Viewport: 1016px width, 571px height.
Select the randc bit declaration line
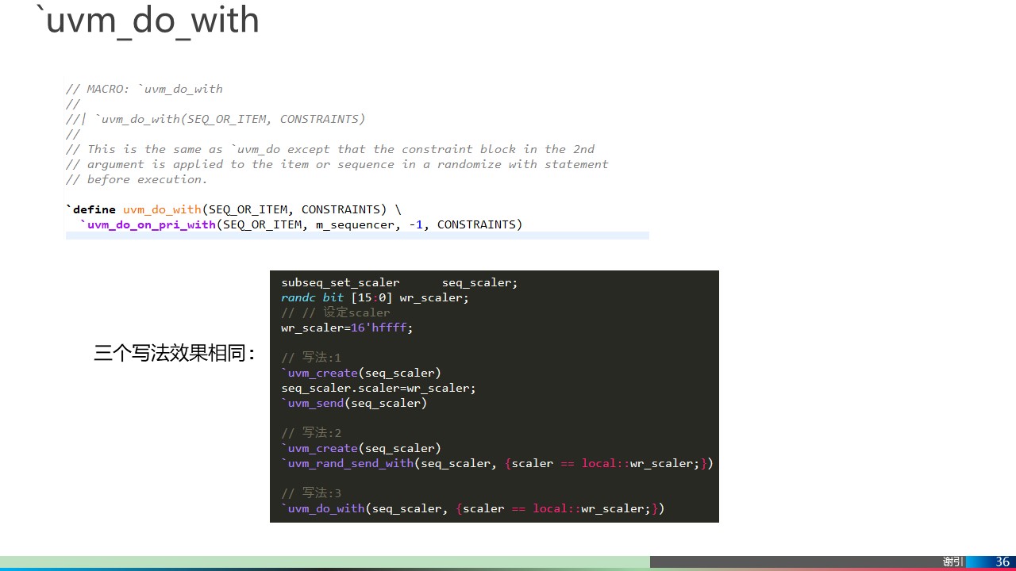click(373, 297)
